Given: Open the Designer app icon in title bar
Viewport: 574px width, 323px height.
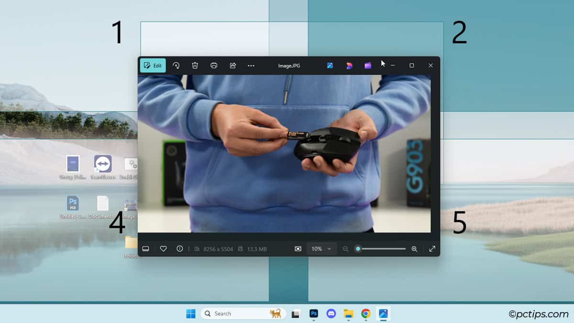Looking at the screenshot, I should tap(349, 66).
